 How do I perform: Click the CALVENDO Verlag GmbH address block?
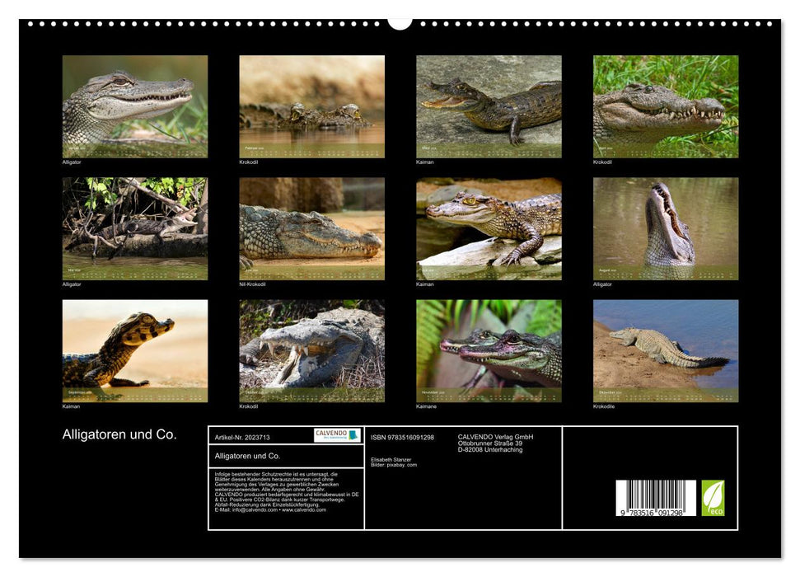[495, 443]
